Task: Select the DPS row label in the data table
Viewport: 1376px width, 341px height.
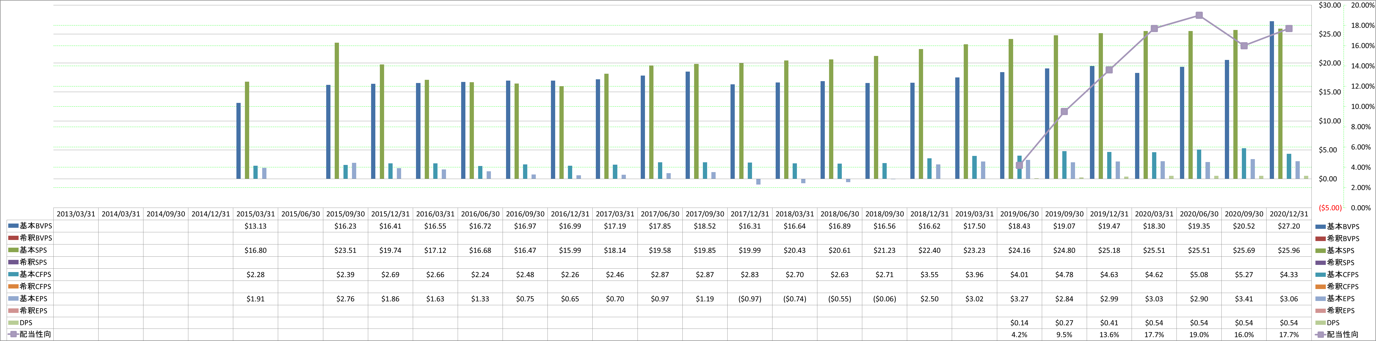Action: pos(26,323)
